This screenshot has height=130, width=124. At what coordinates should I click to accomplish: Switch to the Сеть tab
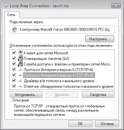pos(11,15)
